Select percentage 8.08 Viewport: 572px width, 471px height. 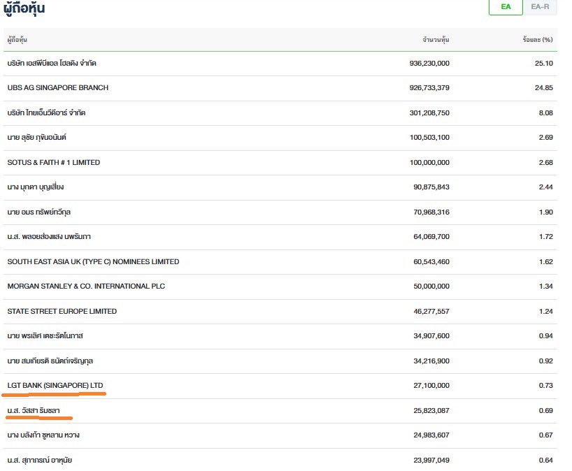(x=545, y=113)
